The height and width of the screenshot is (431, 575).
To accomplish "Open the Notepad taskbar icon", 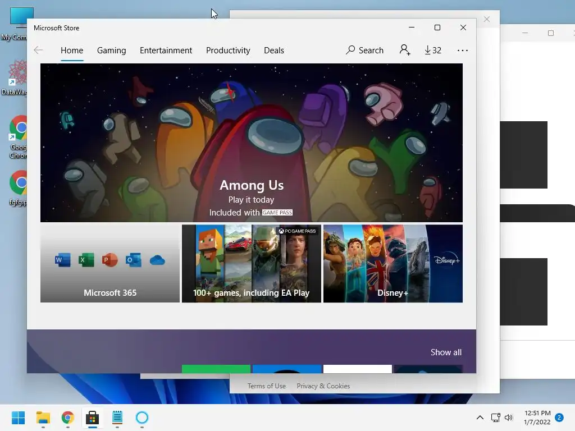I will coord(117,418).
